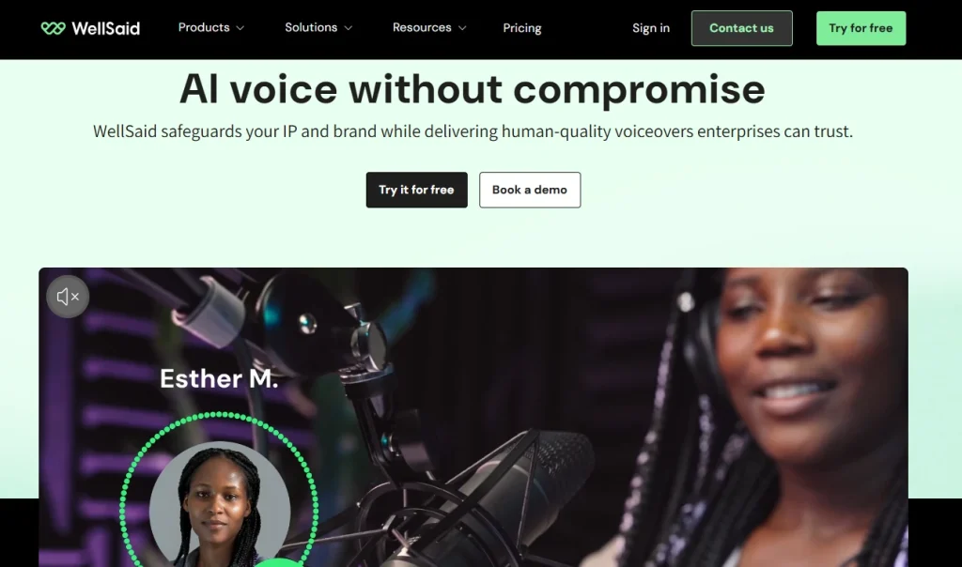
Task: Click the WellSaid heart logo icon
Action: pyautogui.click(x=53, y=28)
